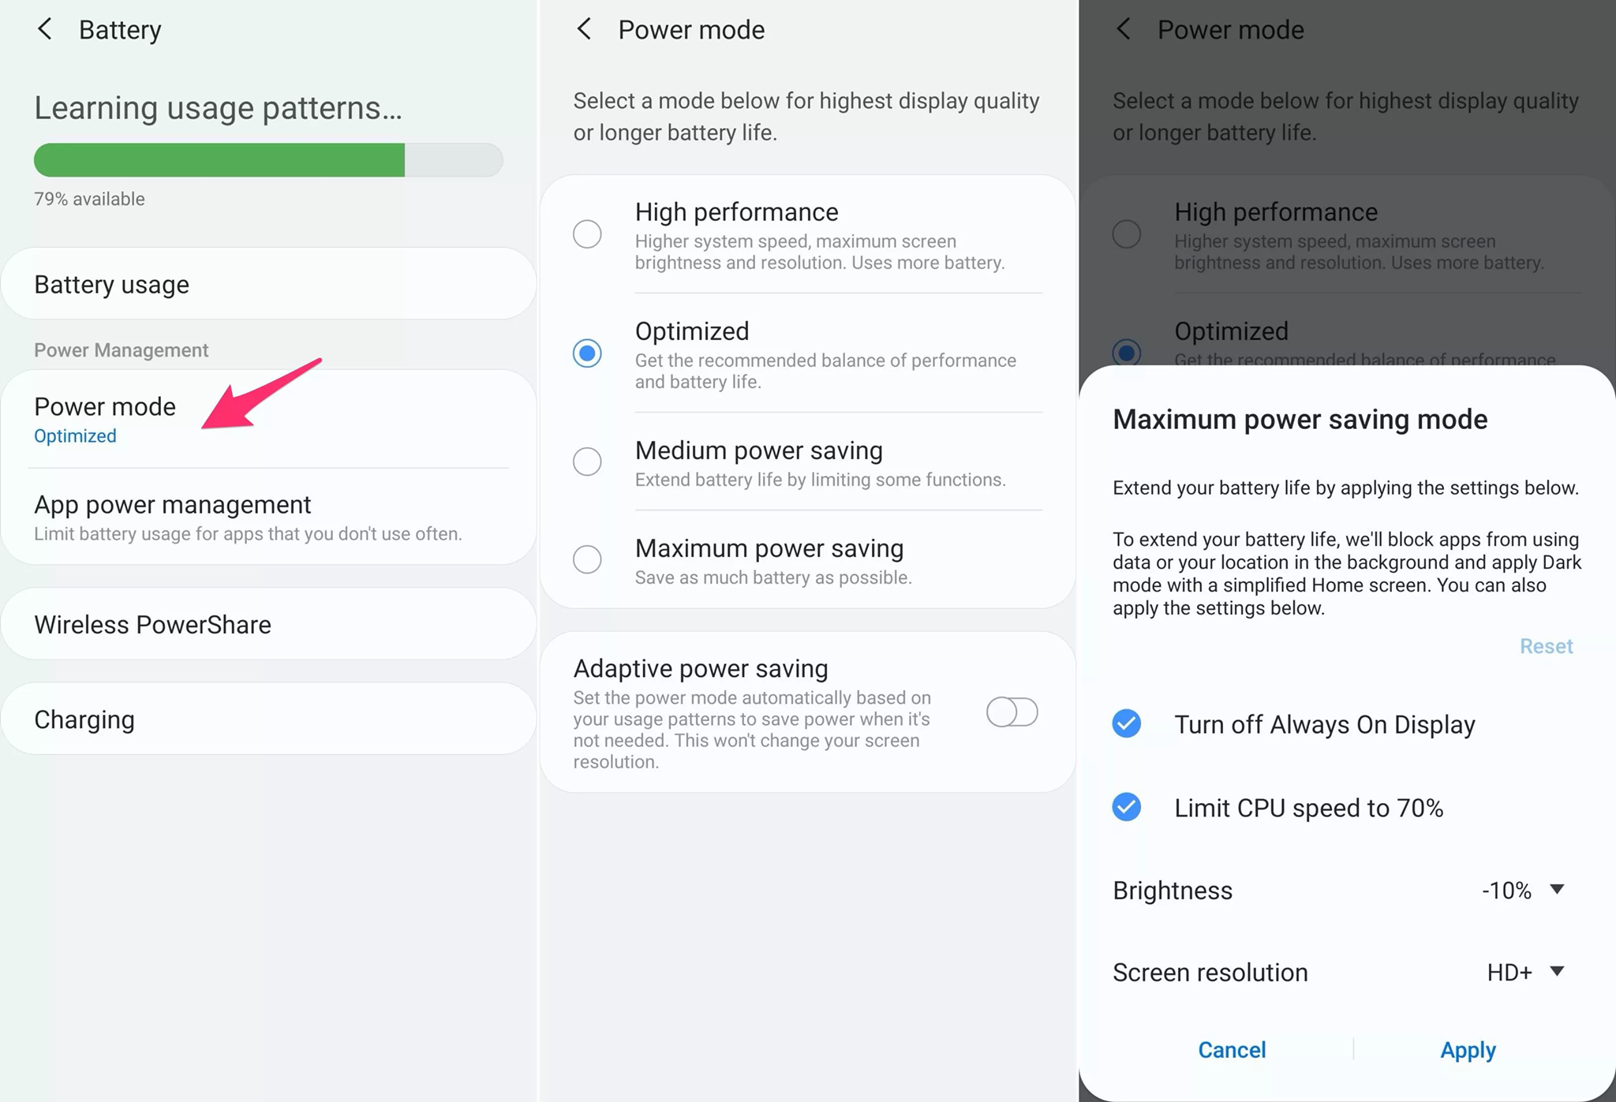This screenshot has width=1616, height=1102.
Task: Open the Brightness -10% dropdown
Action: pyautogui.click(x=1523, y=891)
